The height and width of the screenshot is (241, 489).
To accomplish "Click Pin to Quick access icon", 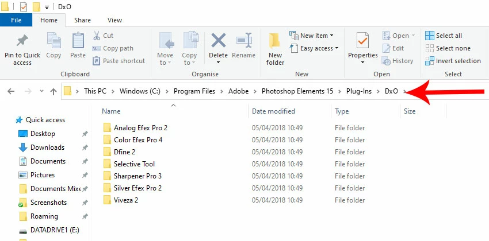I will point(22,41).
